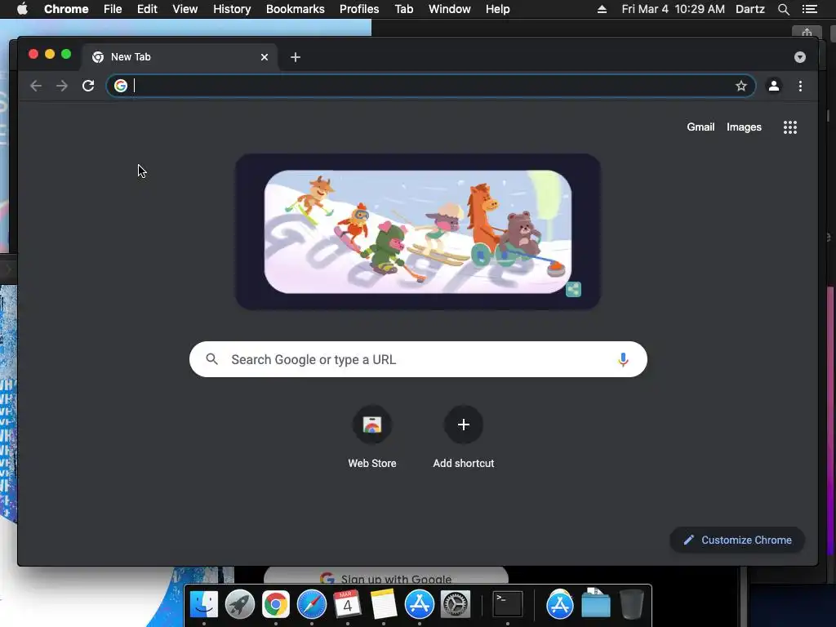
Task: Click the Chrome forward arrow
Action: click(x=62, y=86)
